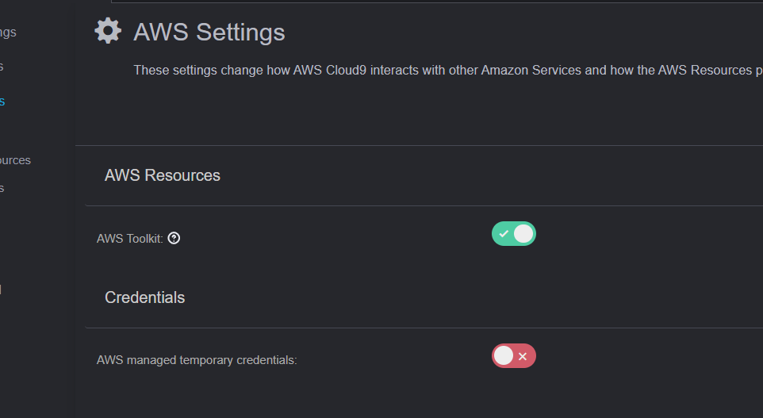Open the sidebar item ending in "ources"
Viewport: 763px width, 418px height.
(x=15, y=160)
